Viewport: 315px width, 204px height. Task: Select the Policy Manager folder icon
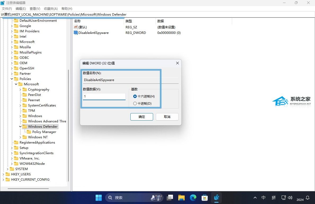click(x=29, y=132)
